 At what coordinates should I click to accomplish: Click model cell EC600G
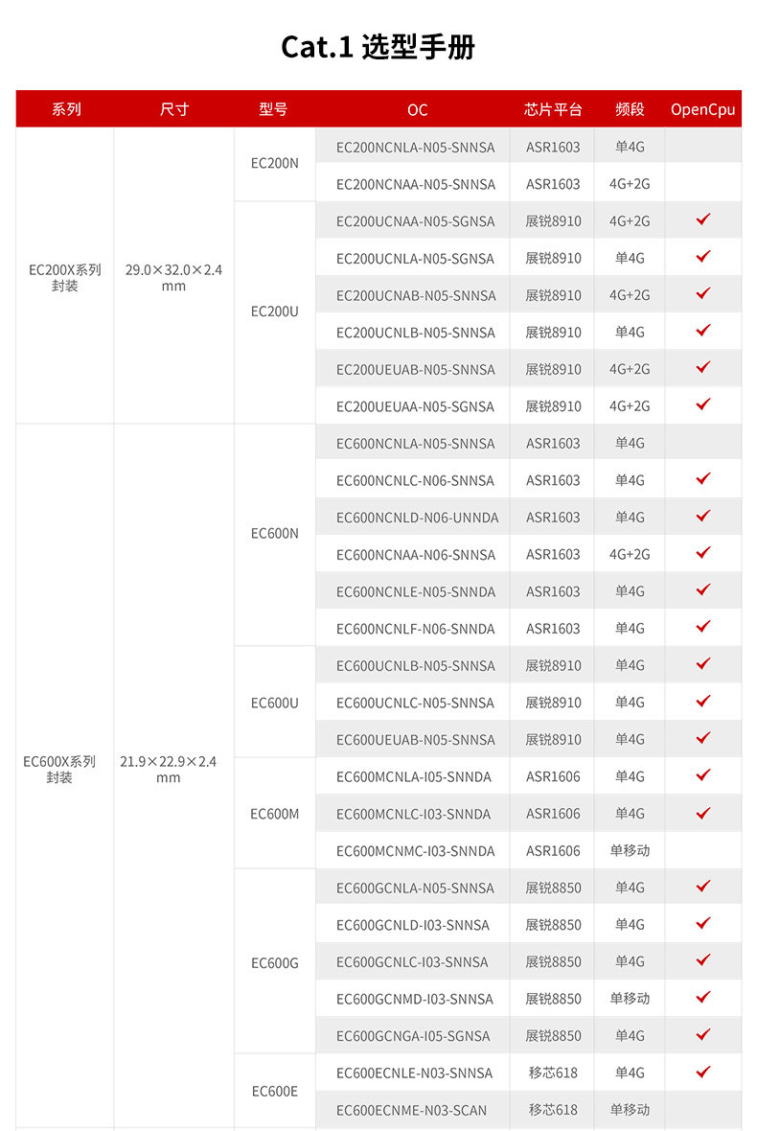coord(275,963)
